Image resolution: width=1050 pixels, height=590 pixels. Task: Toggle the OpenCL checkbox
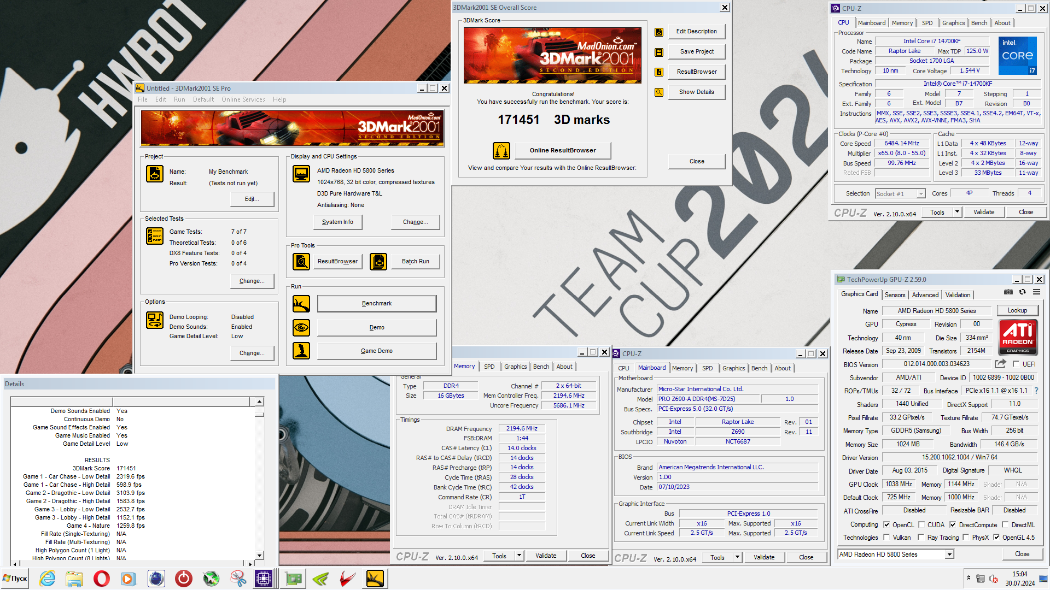pyautogui.click(x=886, y=524)
